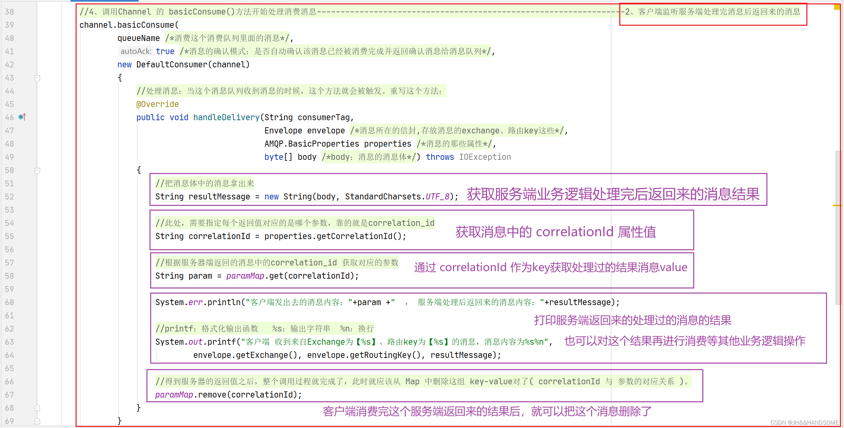Click System.err.println statement

(387, 302)
